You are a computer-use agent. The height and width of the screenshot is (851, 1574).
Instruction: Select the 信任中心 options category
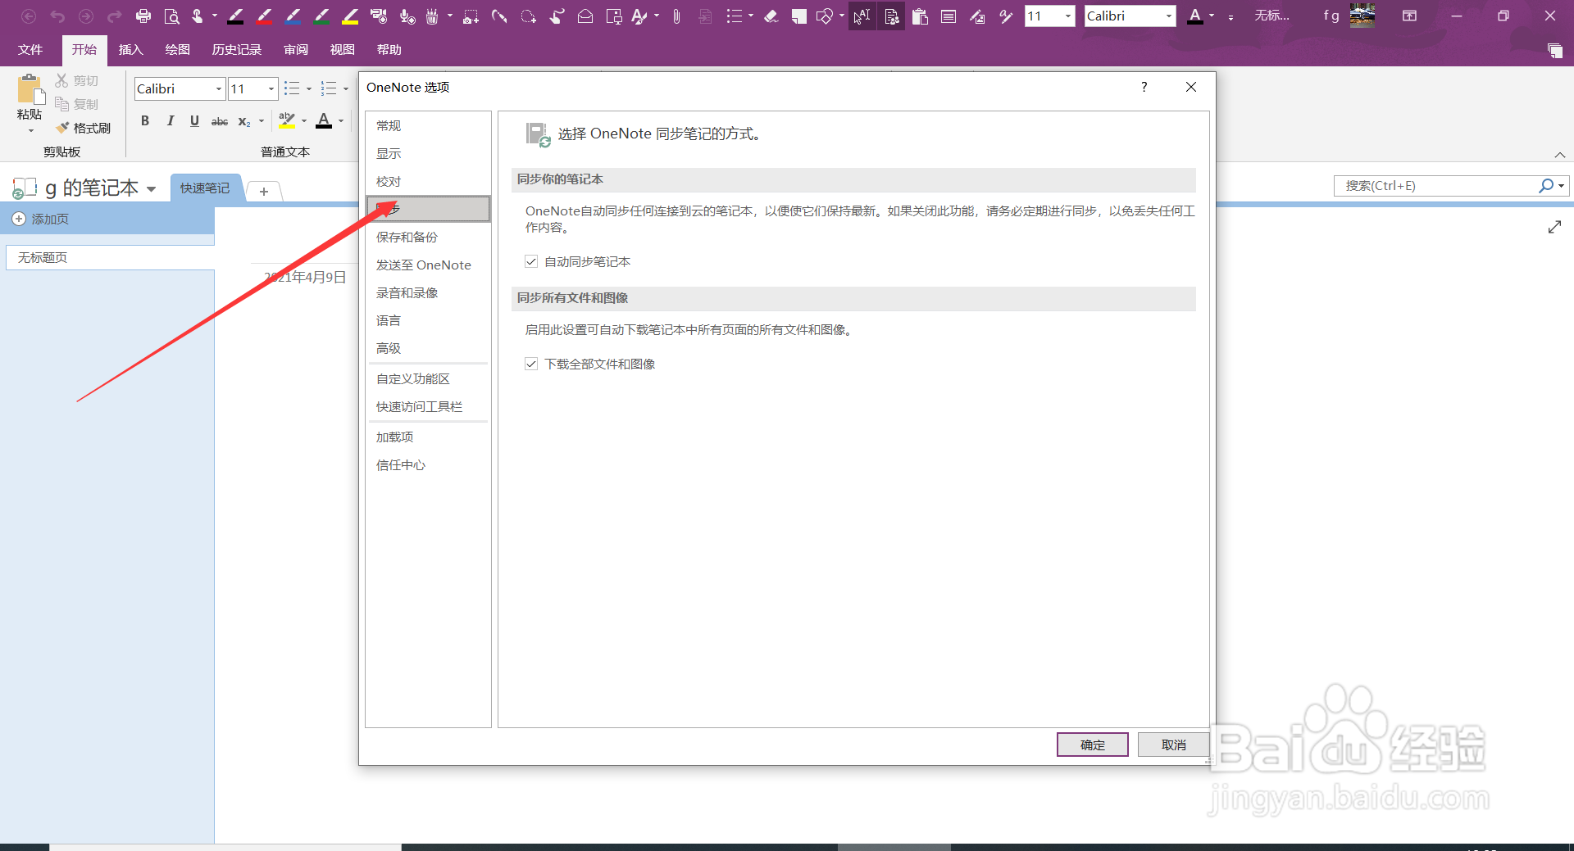pos(428,464)
